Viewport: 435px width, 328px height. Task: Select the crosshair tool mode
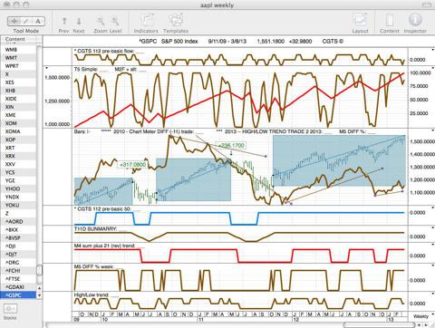click(x=14, y=21)
